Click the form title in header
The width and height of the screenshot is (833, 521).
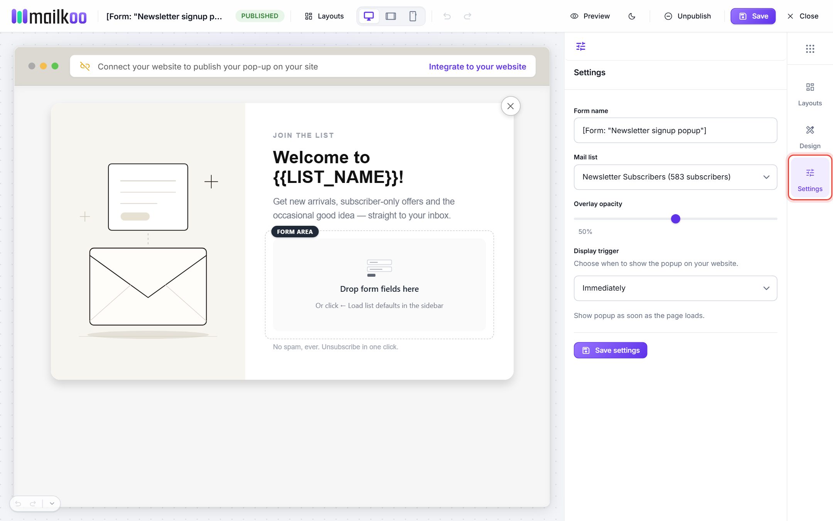coord(164,16)
